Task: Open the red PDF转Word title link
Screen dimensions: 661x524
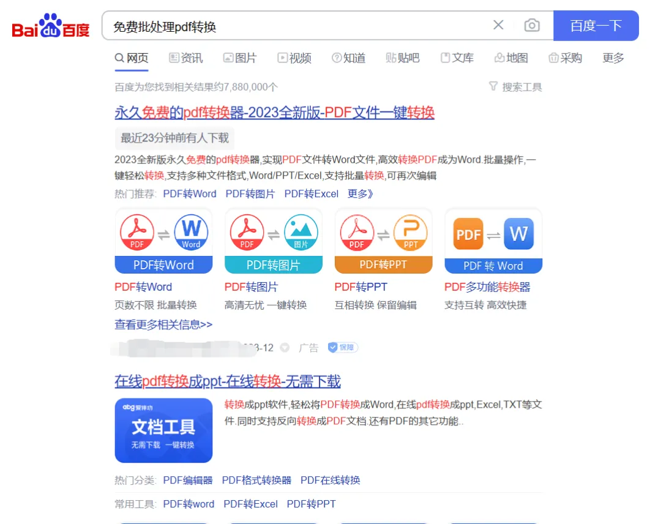Action: [x=143, y=287]
